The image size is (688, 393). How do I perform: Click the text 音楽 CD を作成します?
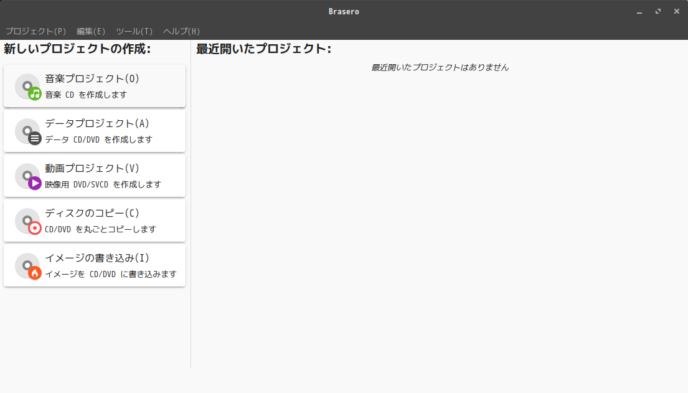click(x=86, y=95)
